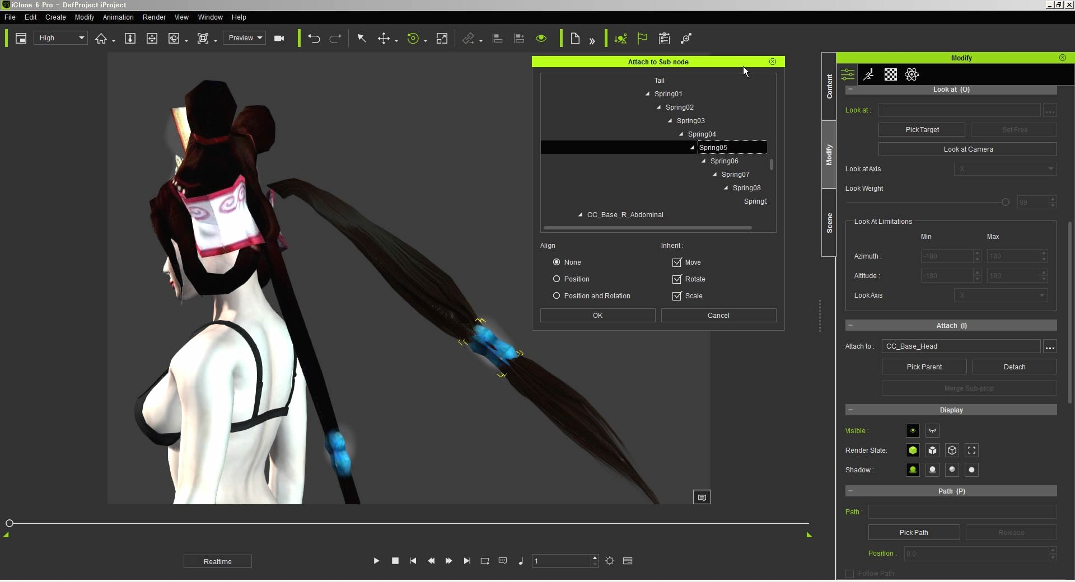Click the vertical fit camera icon
Viewport: 1075px width, 582px height.
coord(130,39)
